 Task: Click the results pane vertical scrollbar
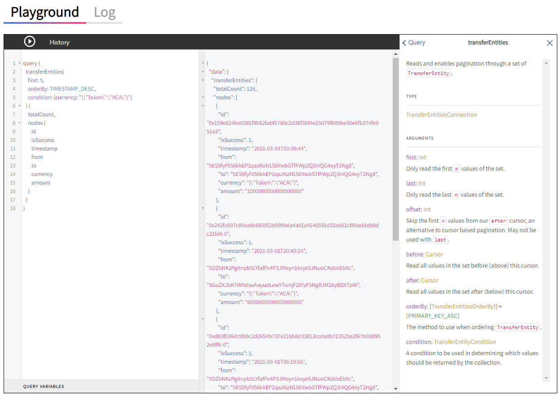point(396,148)
